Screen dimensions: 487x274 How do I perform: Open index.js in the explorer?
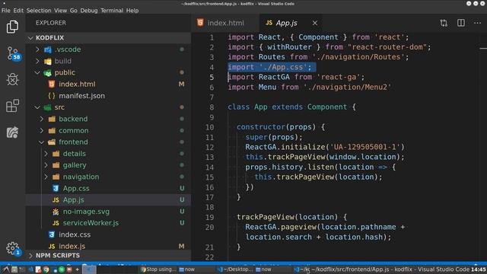point(108,246)
